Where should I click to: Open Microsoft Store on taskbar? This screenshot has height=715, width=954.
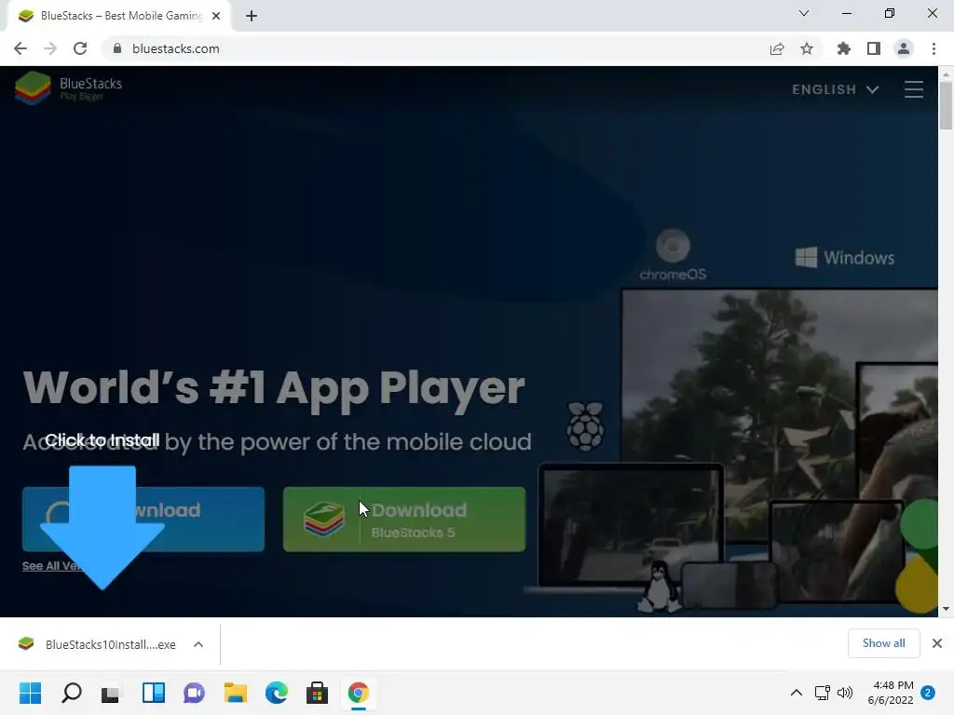[x=317, y=693]
